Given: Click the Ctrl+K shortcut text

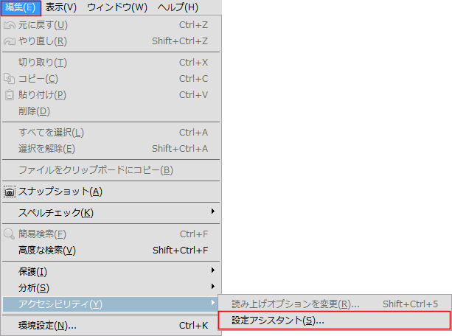Looking at the screenshot, I should click(193, 326).
